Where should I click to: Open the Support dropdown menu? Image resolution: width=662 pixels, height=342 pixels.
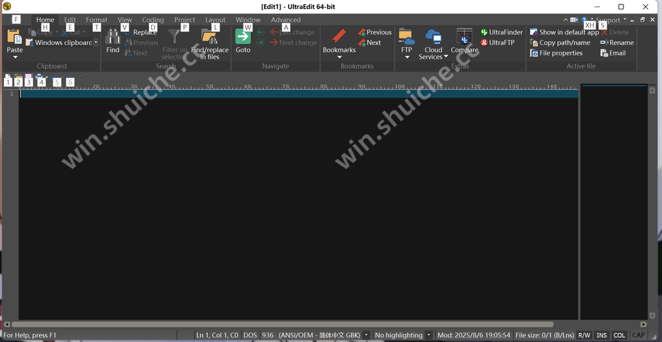pos(611,20)
